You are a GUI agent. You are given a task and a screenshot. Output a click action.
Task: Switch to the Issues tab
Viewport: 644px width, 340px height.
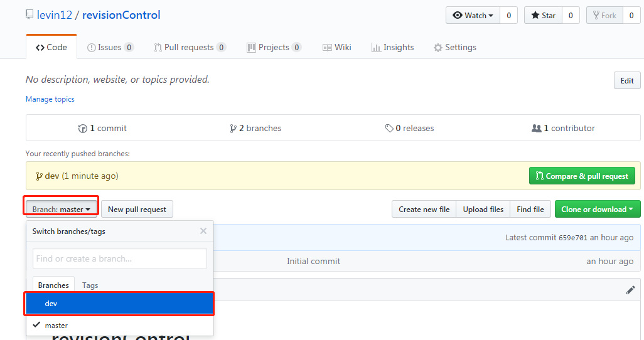coord(110,47)
